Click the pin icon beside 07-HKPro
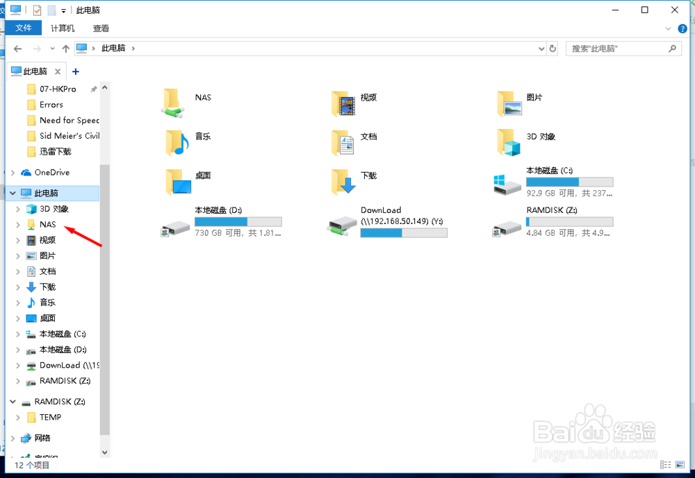695x478 pixels. coord(94,89)
